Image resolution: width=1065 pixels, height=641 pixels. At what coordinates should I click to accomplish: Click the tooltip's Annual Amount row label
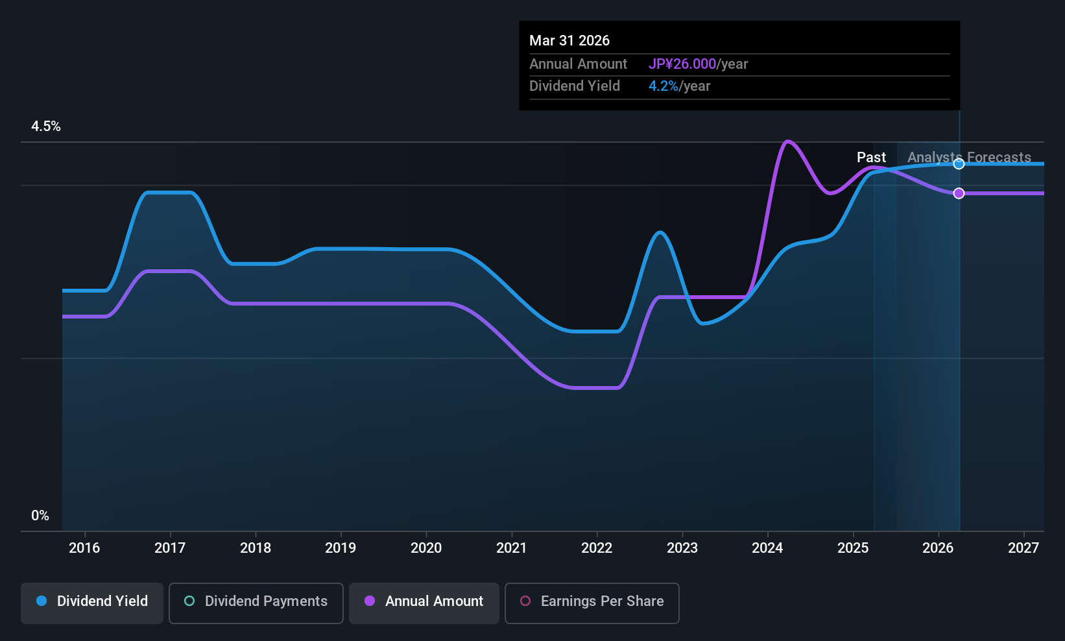pyautogui.click(x=579, y=64)
